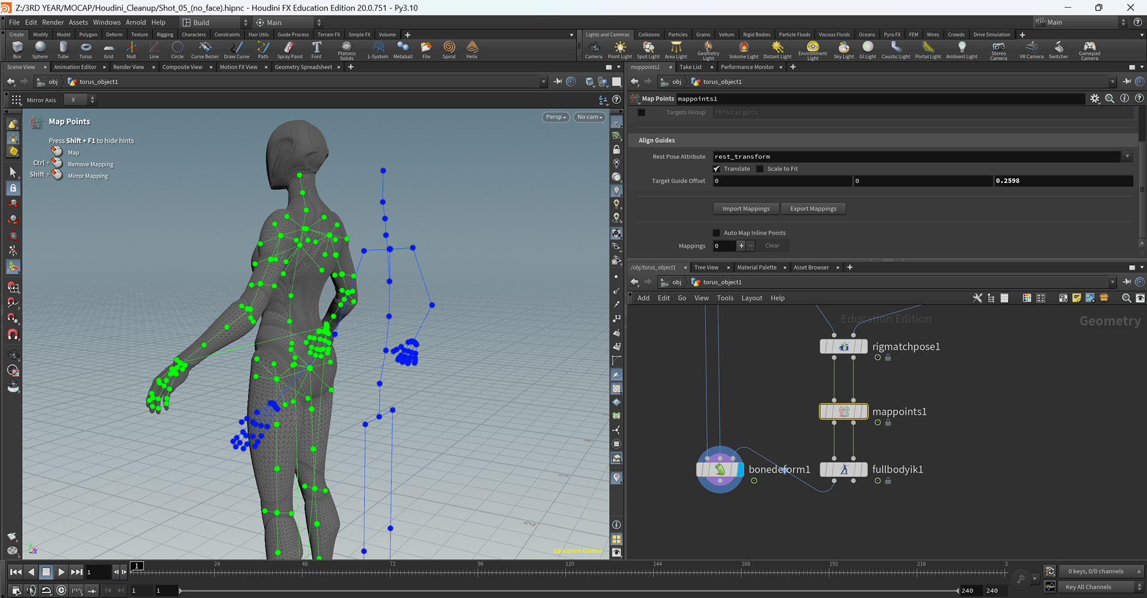Edit the Target Guide Offset 0.2598 field

click(x=1063, y=181)
